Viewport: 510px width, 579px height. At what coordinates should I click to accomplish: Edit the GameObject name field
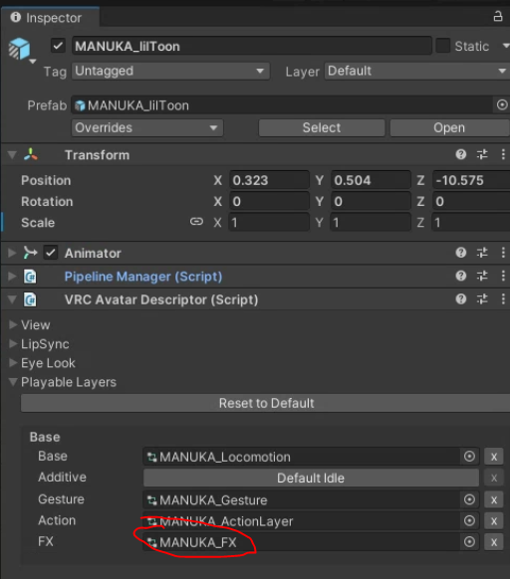pos(251,46)
